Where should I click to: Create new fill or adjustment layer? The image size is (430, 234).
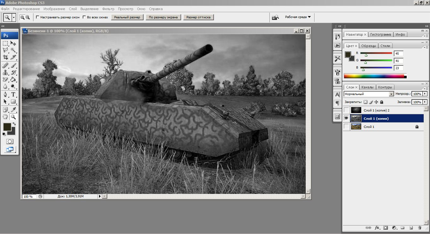point(394,228)
